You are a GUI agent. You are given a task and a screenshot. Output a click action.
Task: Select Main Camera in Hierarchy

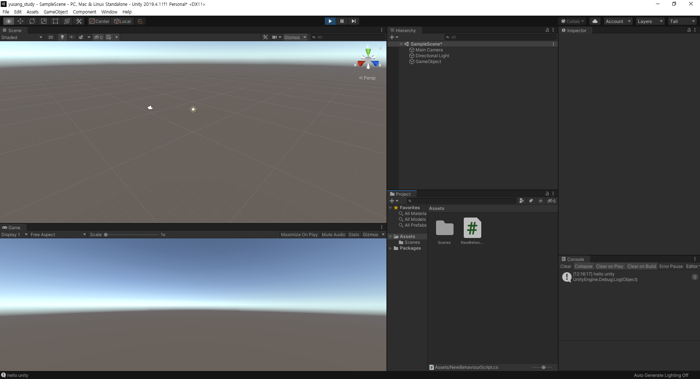point(429,50)
